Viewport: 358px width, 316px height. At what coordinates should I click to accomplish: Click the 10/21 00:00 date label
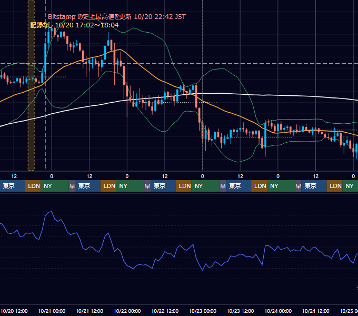[52, 311]
